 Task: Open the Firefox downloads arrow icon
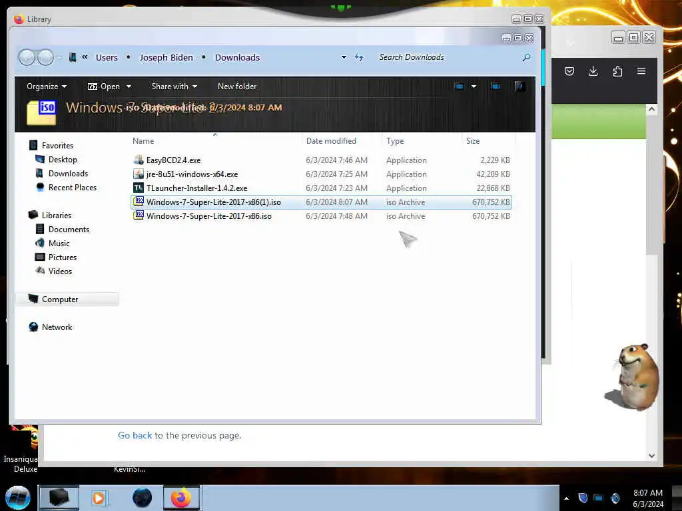593,71
